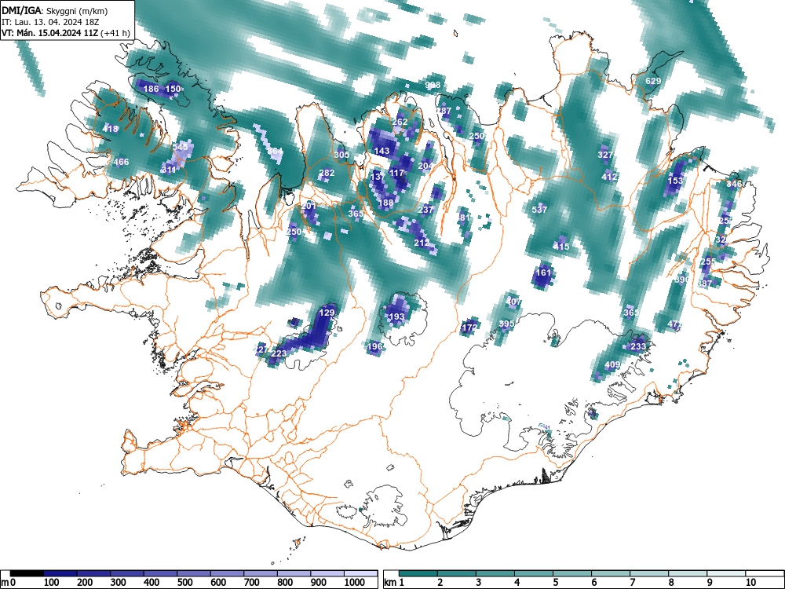The image size is (785, 589).
Task: Select the 412 value label
Action: (x=609, y=176)
